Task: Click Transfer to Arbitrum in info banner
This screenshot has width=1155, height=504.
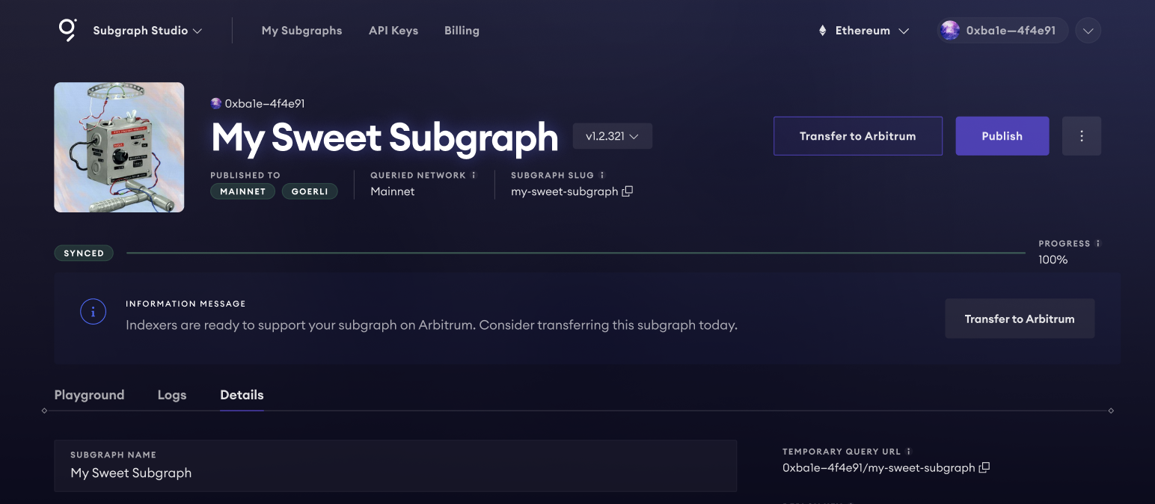Action: [1019, 319]
